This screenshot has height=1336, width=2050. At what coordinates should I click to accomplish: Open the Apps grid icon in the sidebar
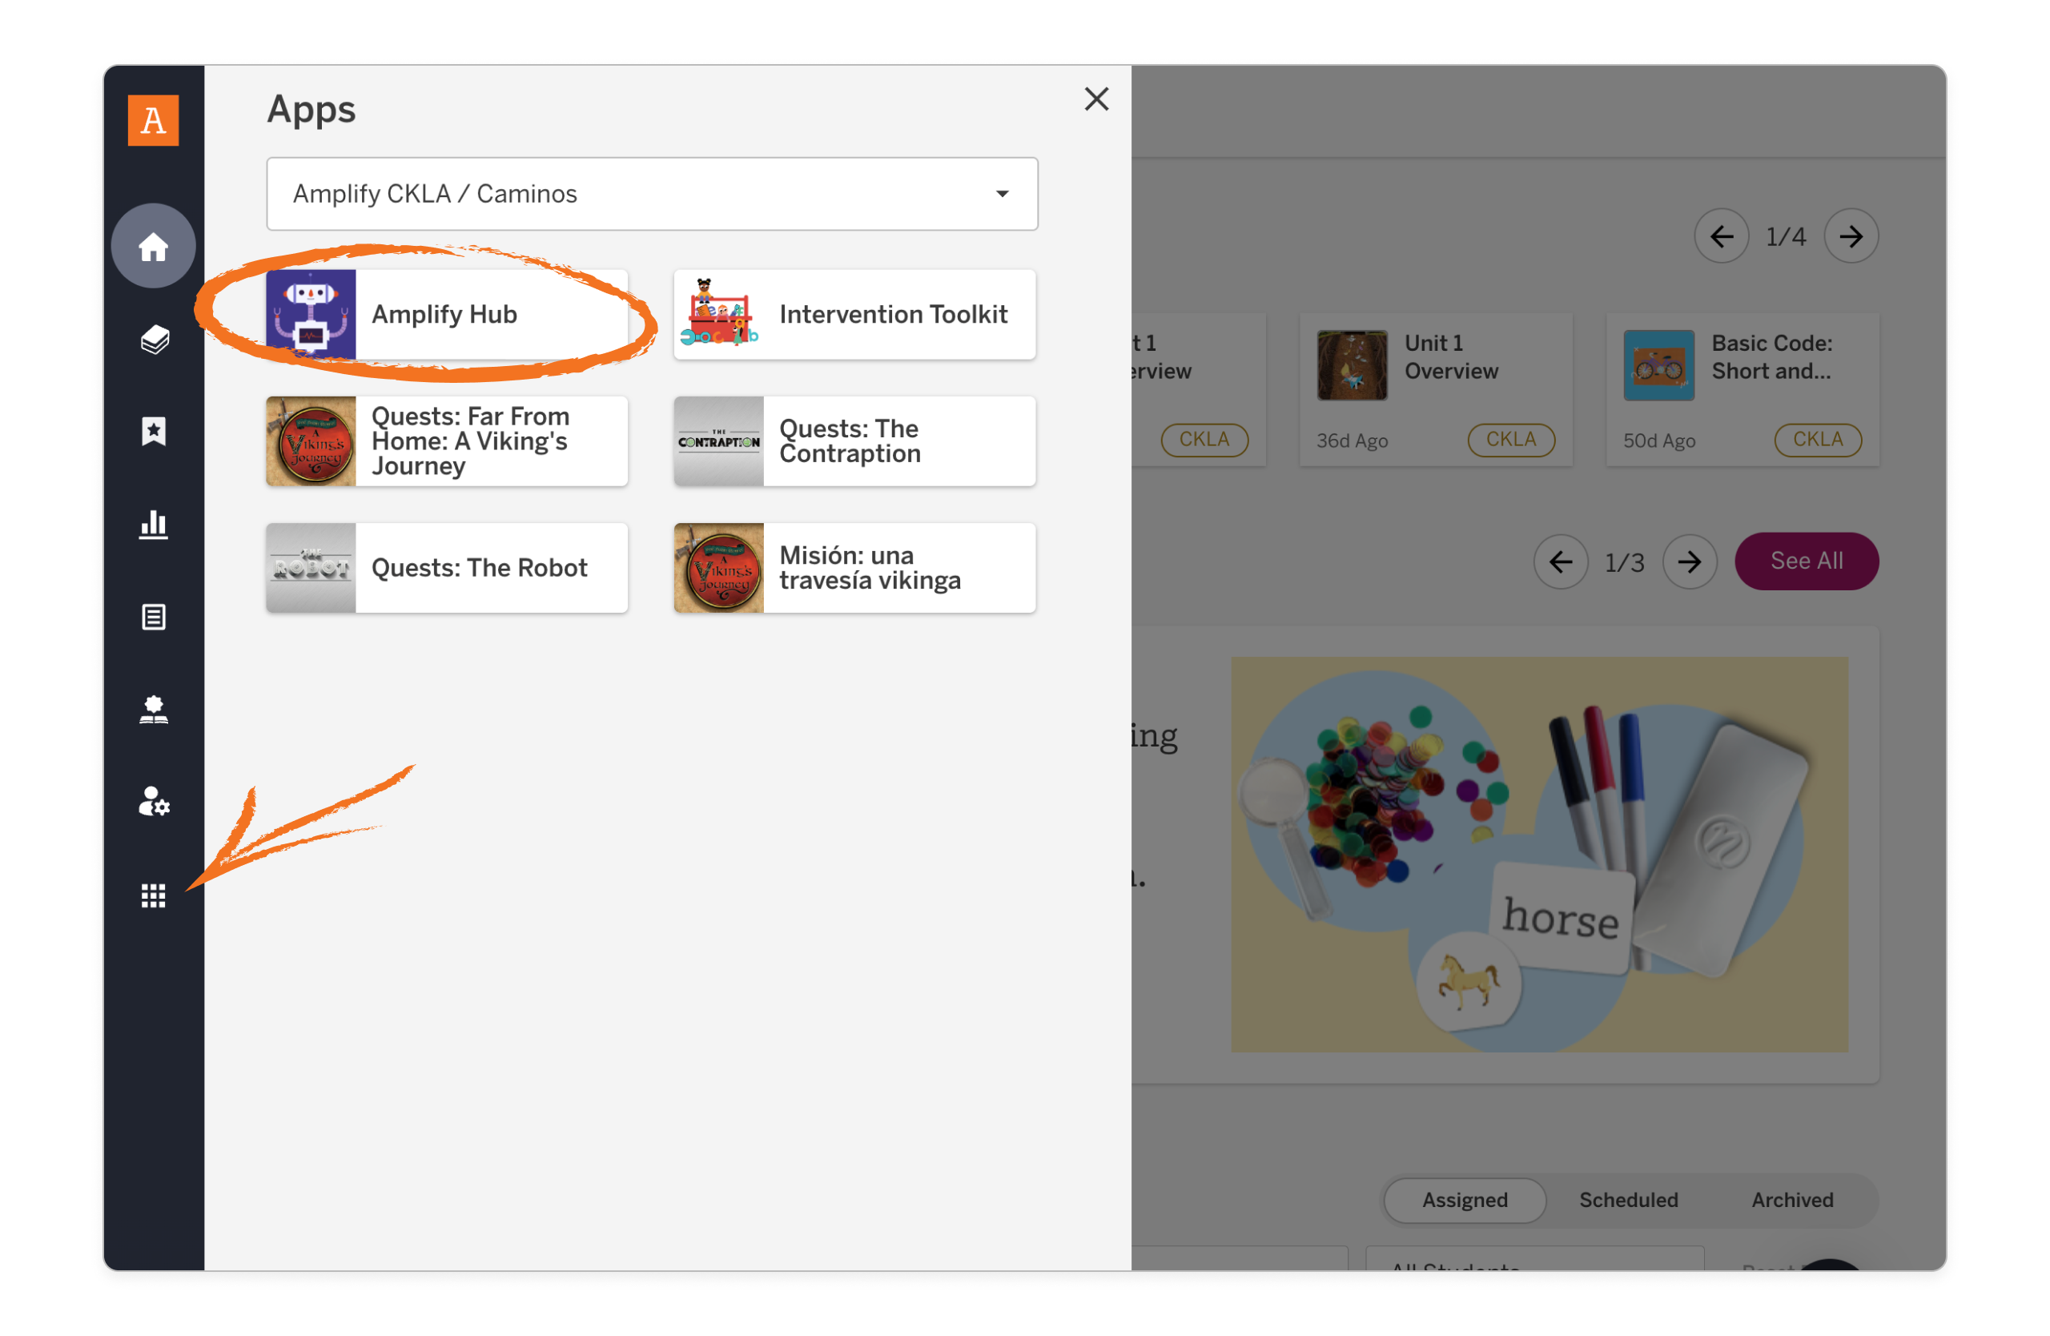pos(153,895)
